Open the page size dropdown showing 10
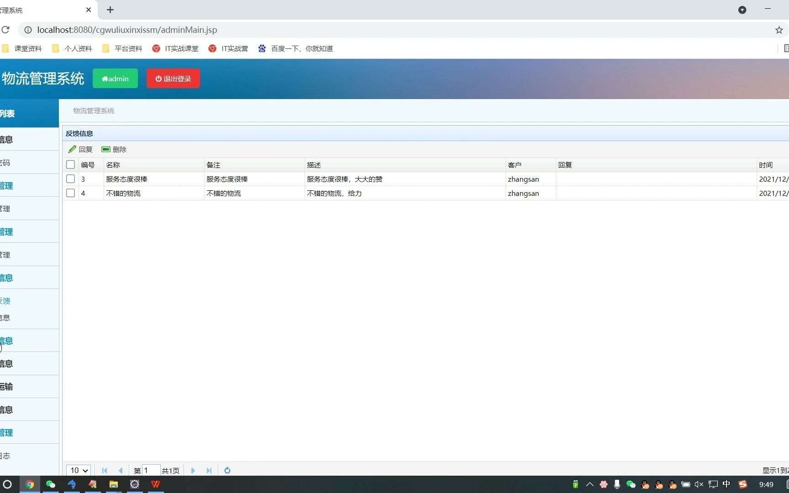This screenshot has height=493, width=789. (x=79, y=470)
